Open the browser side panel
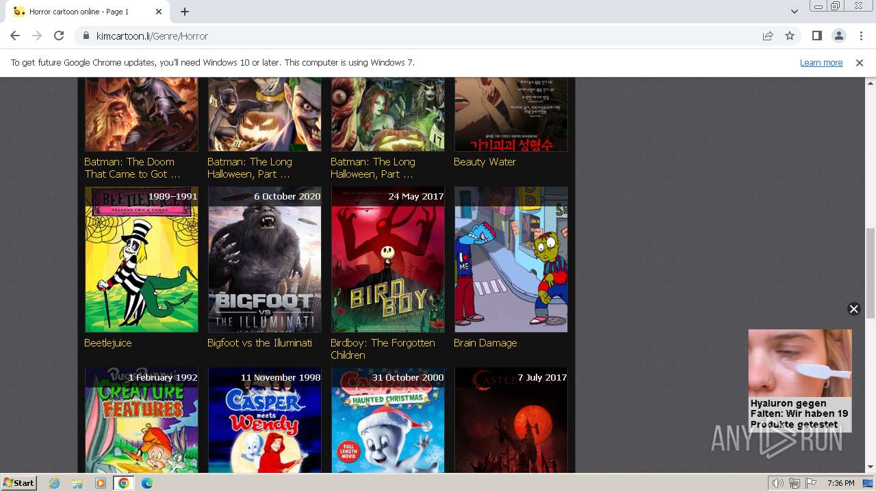 (816, 36)
